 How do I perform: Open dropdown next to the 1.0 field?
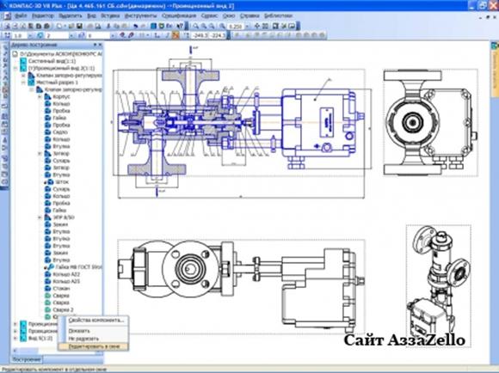31,35
